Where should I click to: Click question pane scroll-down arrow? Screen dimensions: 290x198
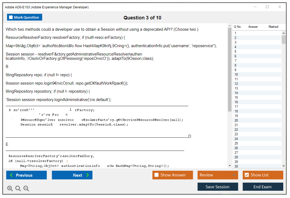[230, 166]
